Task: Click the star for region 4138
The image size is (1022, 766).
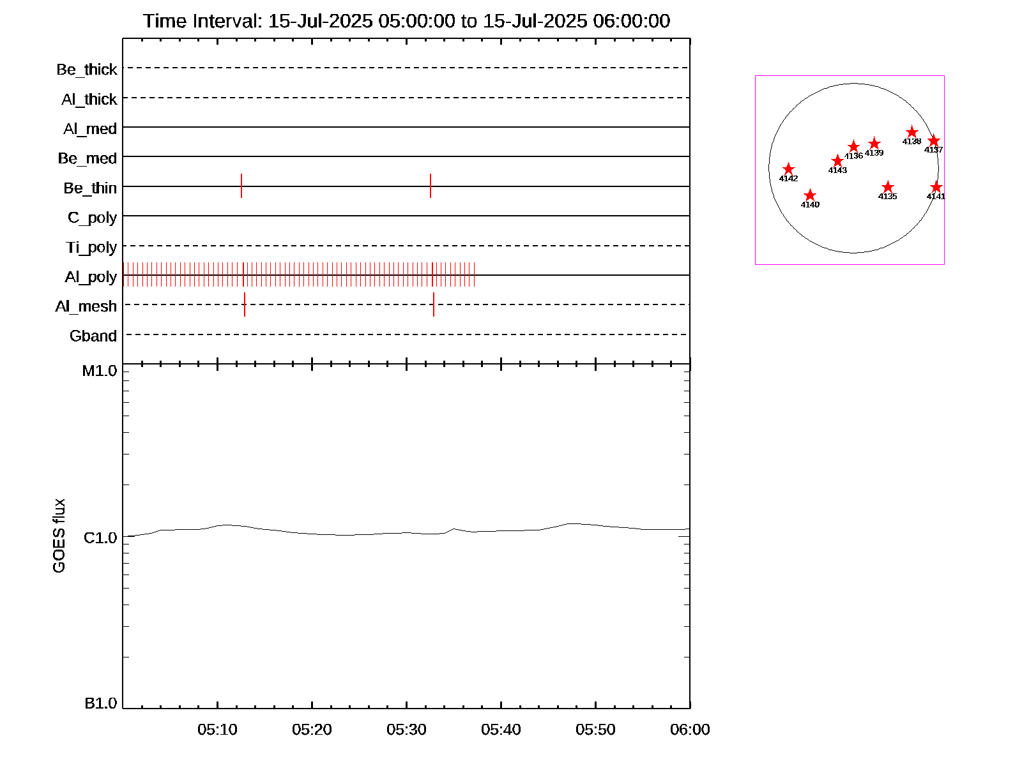Action: (x=912, y=132)
